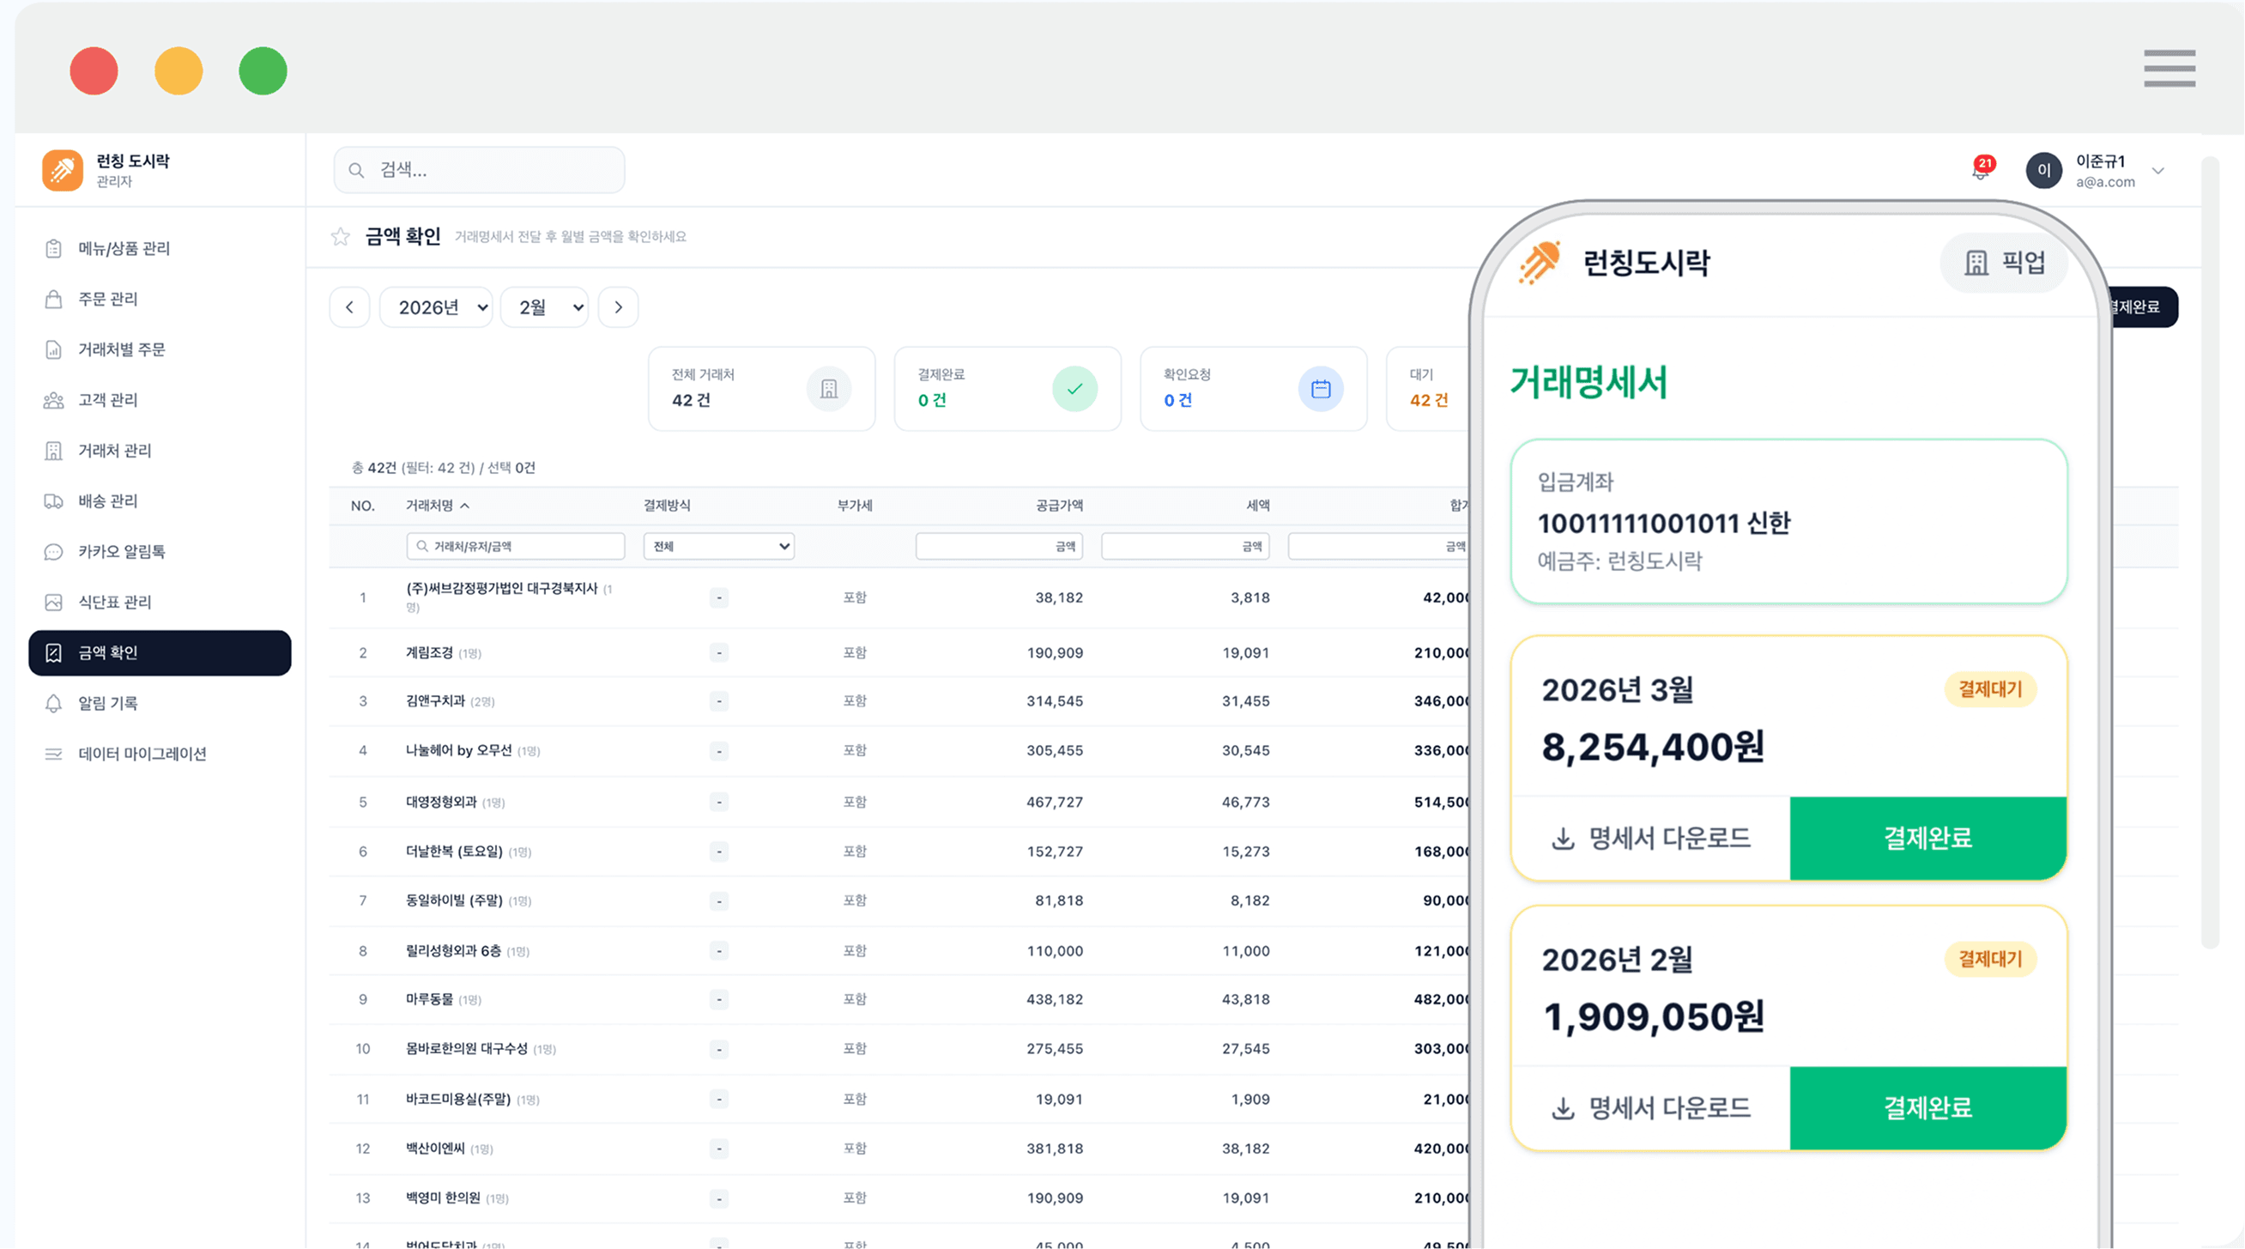Click the hamburger menu icon top right
Viewport: 2245px width, 1249px height.
[x=2169, y=68]
